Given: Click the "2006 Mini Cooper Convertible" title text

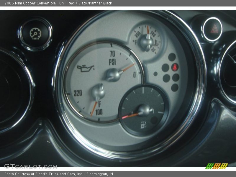Looking at the screenshot, I should [30, 3].
